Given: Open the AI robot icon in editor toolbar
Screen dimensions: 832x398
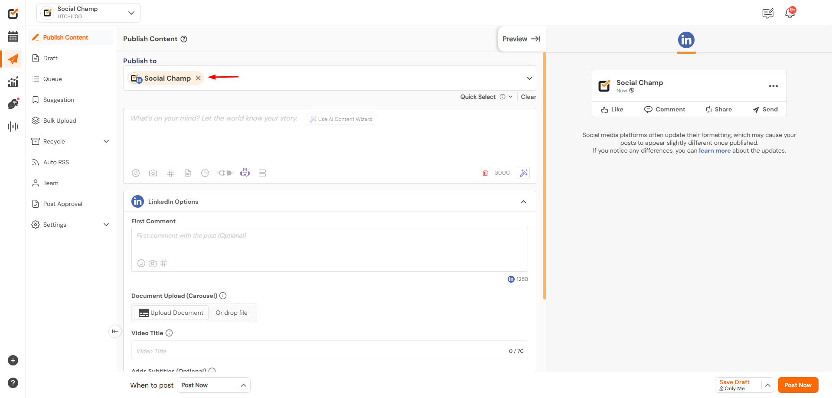Looking at the screenshot, I should pos(245,173).
